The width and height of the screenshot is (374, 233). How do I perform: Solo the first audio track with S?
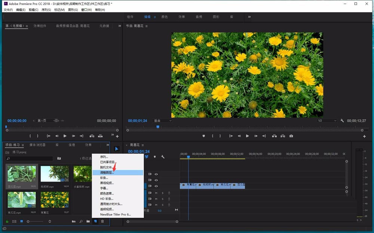(162, 193)
